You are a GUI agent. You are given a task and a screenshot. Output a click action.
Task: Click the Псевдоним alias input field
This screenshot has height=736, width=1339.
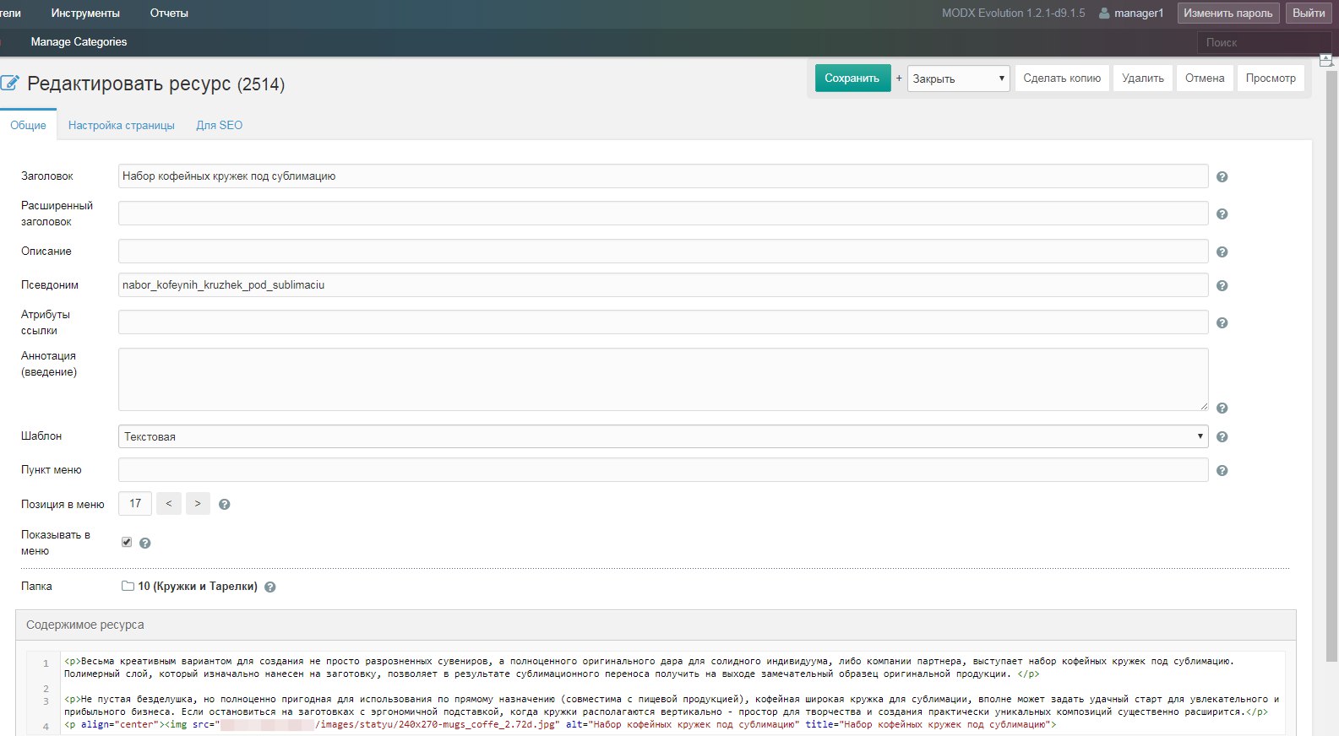click(663, 285)
